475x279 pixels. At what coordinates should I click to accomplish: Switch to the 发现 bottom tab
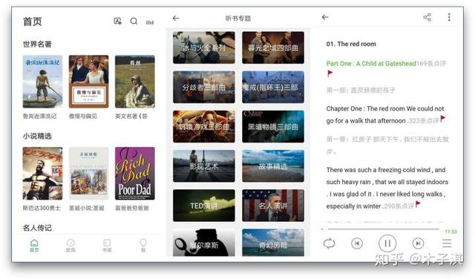pyautogui.click(x=71, y=246)
